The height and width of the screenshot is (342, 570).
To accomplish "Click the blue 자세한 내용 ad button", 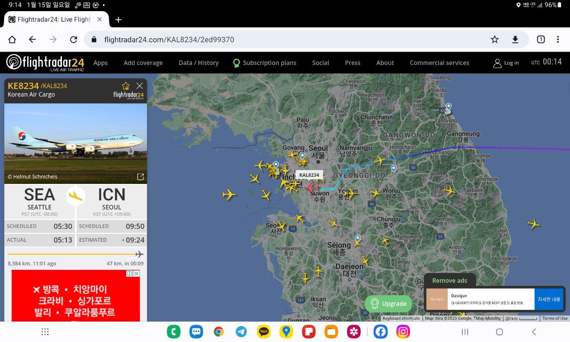I will tap(549, 299).
